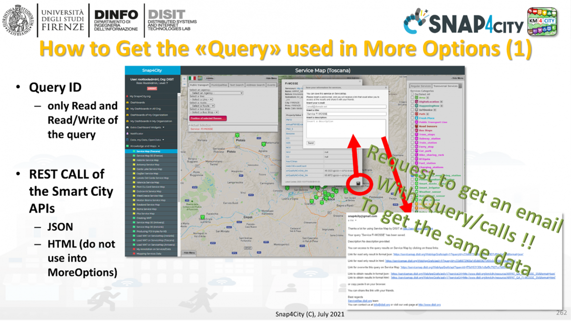
Task: Click the Italian flag language icon
Action: (x=192, y=78)
